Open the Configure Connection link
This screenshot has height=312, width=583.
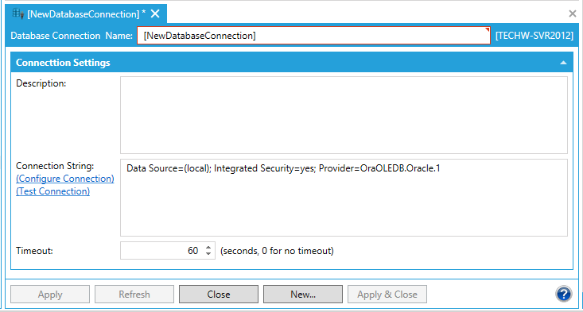[65, 179]
